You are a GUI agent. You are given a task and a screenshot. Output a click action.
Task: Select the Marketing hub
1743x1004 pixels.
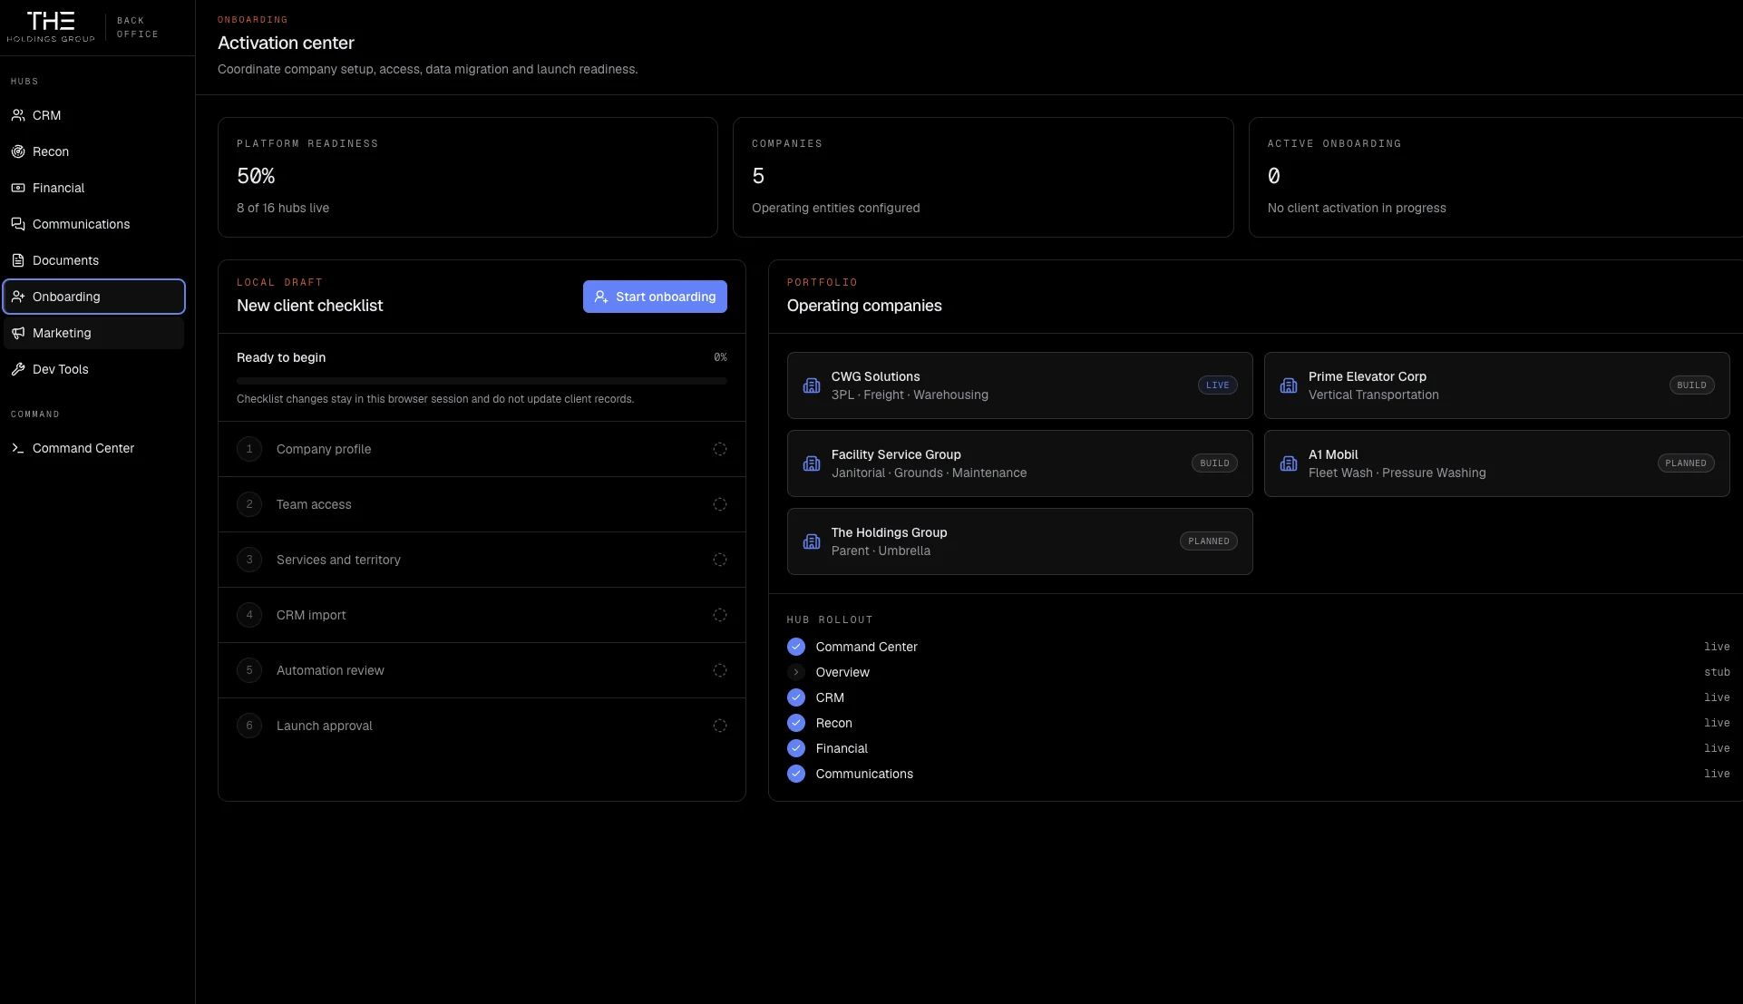point(94,333)
